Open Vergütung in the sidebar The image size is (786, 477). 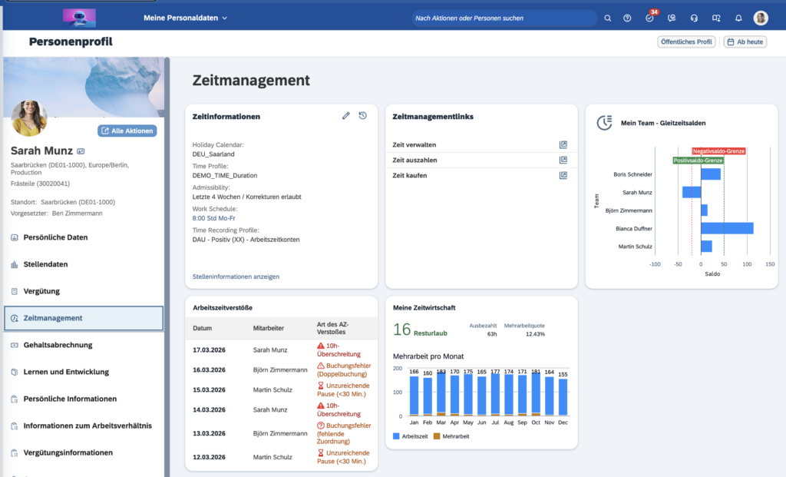(41, 291)
